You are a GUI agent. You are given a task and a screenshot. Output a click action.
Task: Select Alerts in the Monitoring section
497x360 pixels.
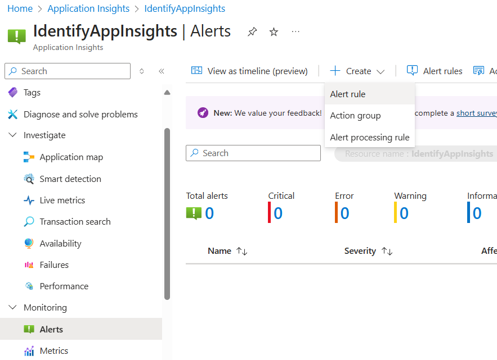pyautogui.click(x=81, y=329)
